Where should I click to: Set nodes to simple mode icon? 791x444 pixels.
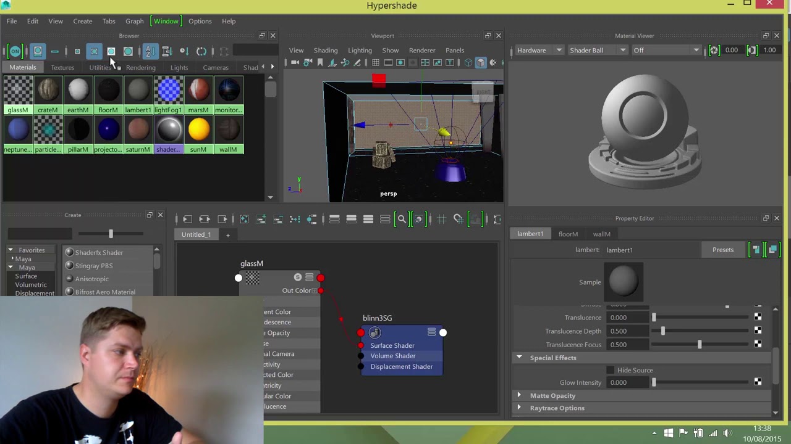(334, 219)
